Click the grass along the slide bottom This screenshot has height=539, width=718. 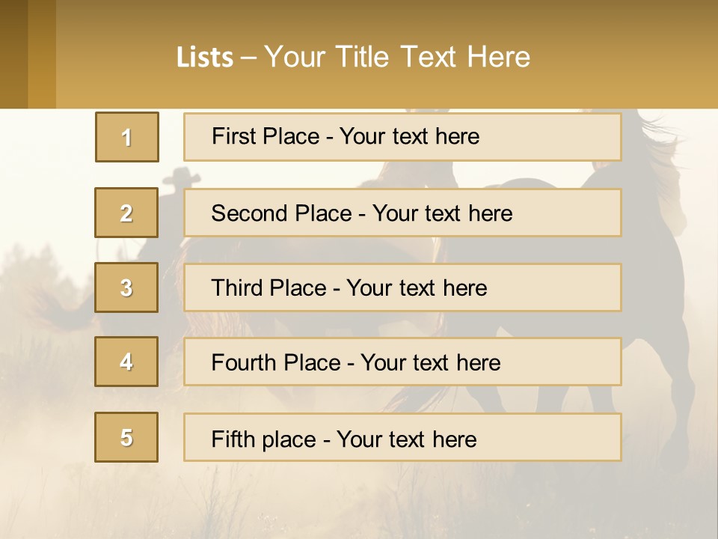(359, 509)
